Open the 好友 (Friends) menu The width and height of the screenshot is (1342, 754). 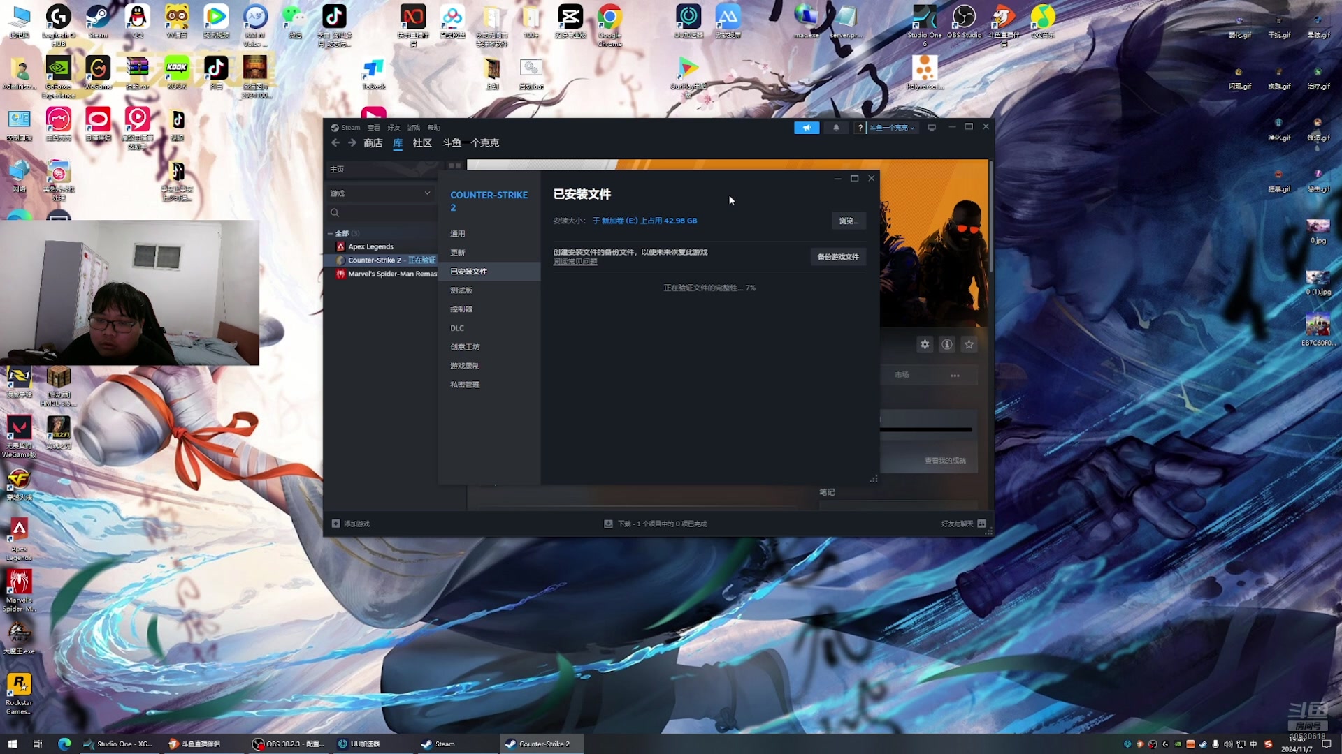pyautogui.click(x=394, y=128)
